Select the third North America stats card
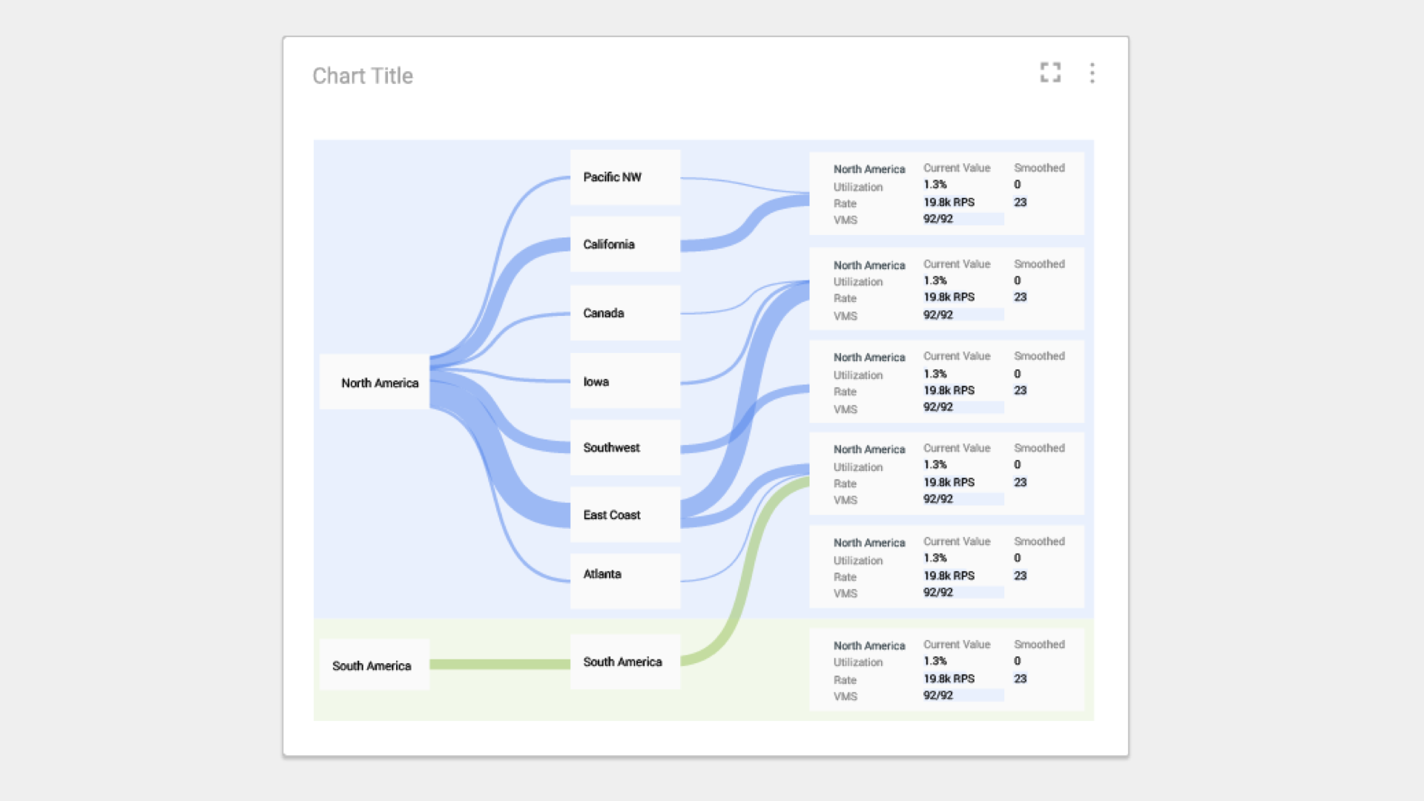 [x=946, y=381]
